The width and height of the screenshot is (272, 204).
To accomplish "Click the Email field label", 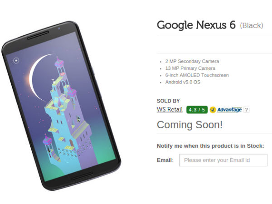I will tap(165, 160).
